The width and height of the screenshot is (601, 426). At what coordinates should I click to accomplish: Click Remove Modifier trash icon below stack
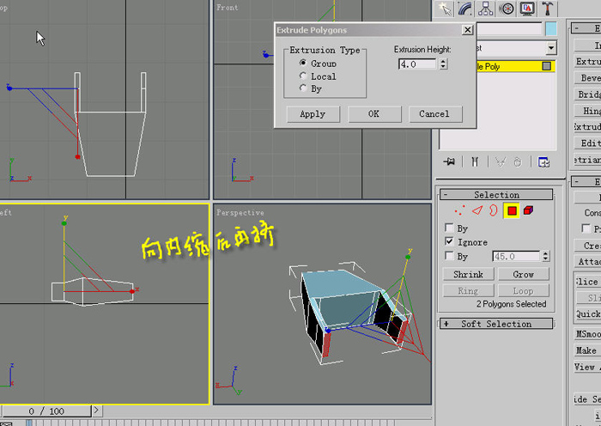pos(518,162)
